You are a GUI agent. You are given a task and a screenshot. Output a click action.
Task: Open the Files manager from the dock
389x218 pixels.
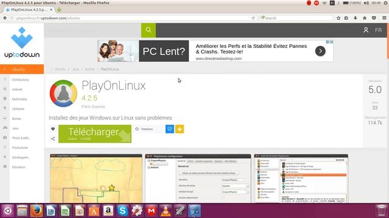tap(22, 211)
